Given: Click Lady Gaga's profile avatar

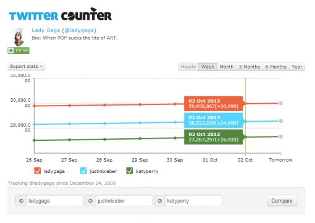Looking at the screenshot, I should pyautogui.click(x=19, y=37).
